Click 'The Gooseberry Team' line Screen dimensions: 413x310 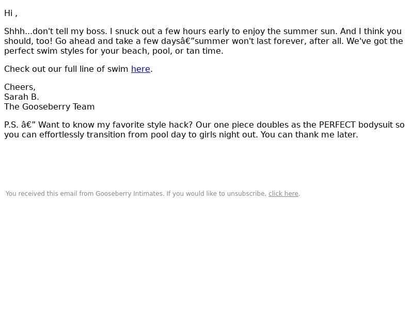[x=49, y=107]
